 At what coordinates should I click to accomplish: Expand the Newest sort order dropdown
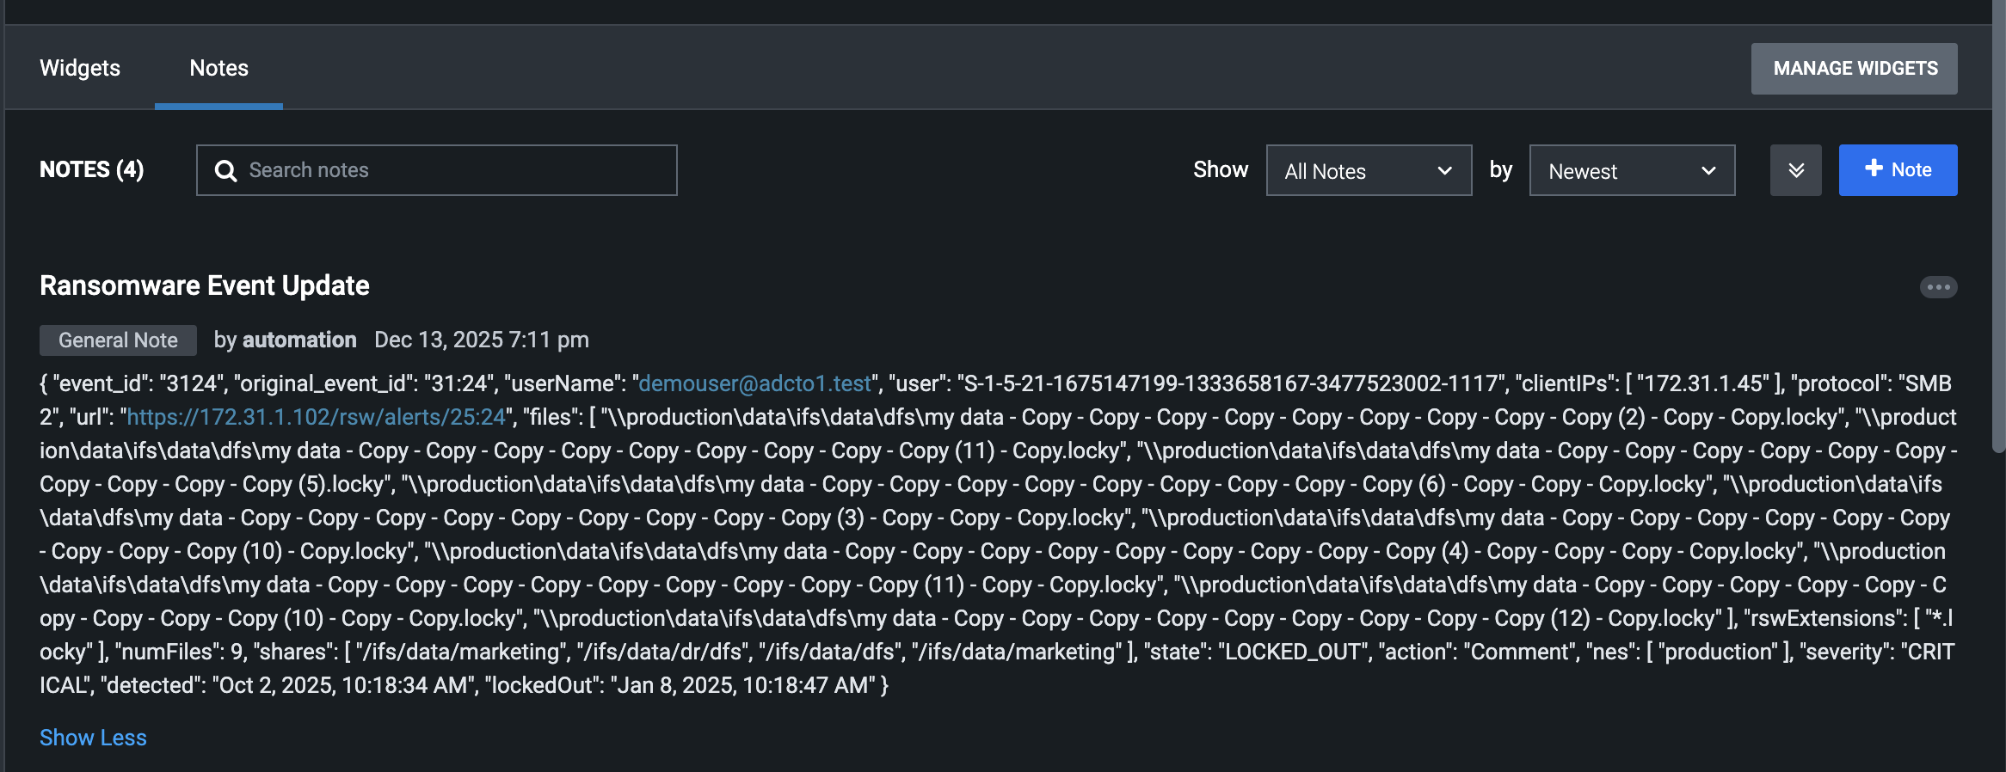1631,171
